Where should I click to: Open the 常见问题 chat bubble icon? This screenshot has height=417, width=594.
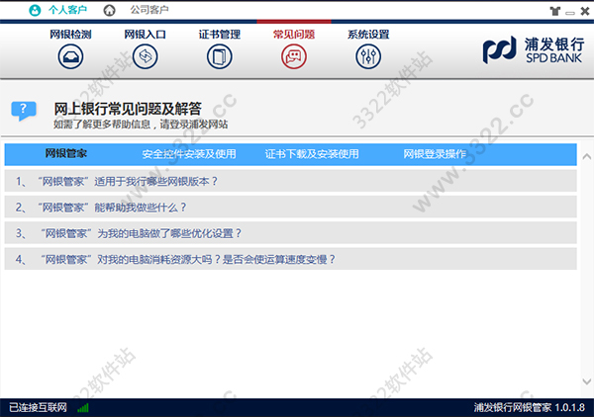click(294, 56)
